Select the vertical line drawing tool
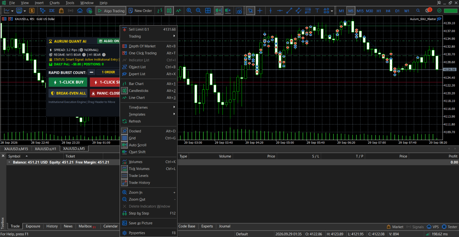The width and height of the screenshot is (459, 237). tap(271, 11)
